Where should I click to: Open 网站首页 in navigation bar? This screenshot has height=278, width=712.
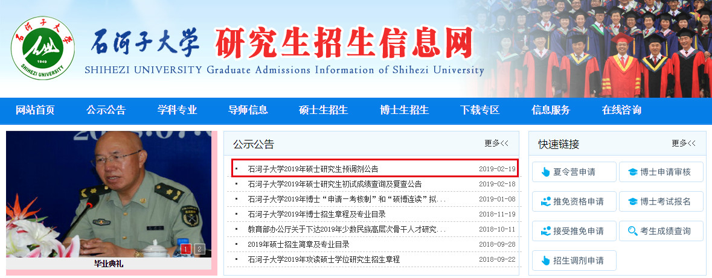(x=35, y=110)
